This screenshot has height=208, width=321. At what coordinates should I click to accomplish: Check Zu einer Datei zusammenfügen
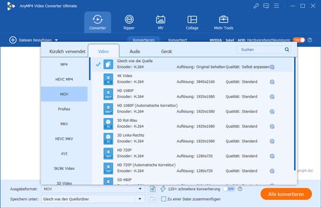tap(163, 199)
